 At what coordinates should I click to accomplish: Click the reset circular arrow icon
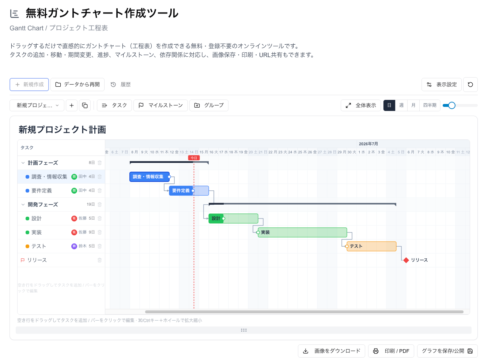coord(470,85)
